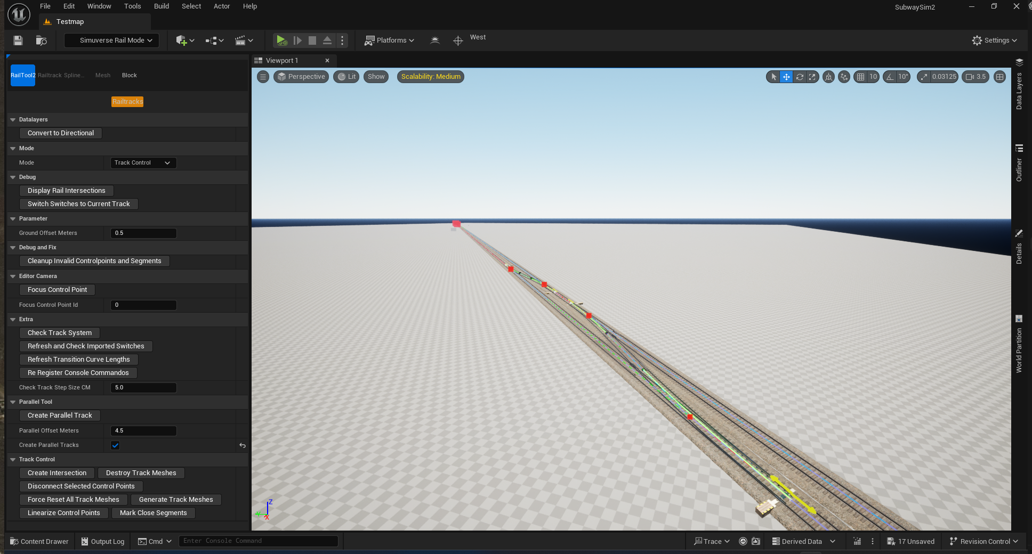Click the viewport layout maximize icon
This screenshot has height=554, width=1032.
pyautogui.click(x=1000, y=77)
